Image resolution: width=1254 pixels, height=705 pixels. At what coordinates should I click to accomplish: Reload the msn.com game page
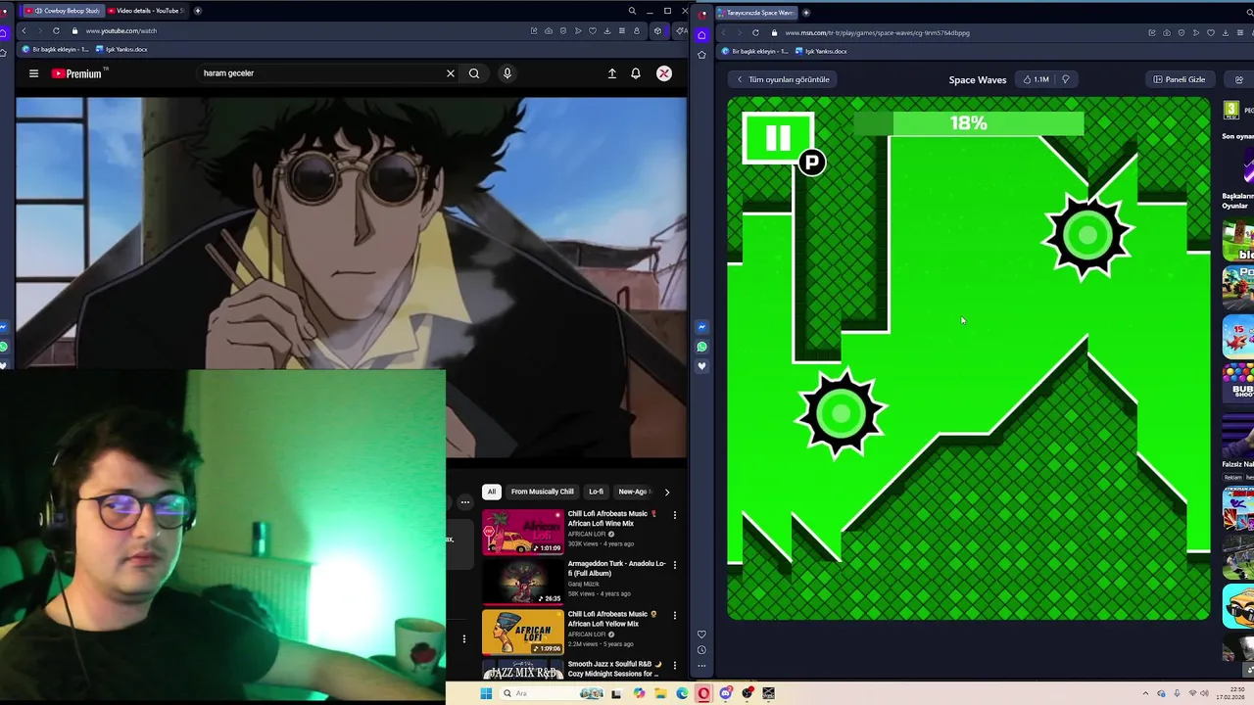pos(755,32)
